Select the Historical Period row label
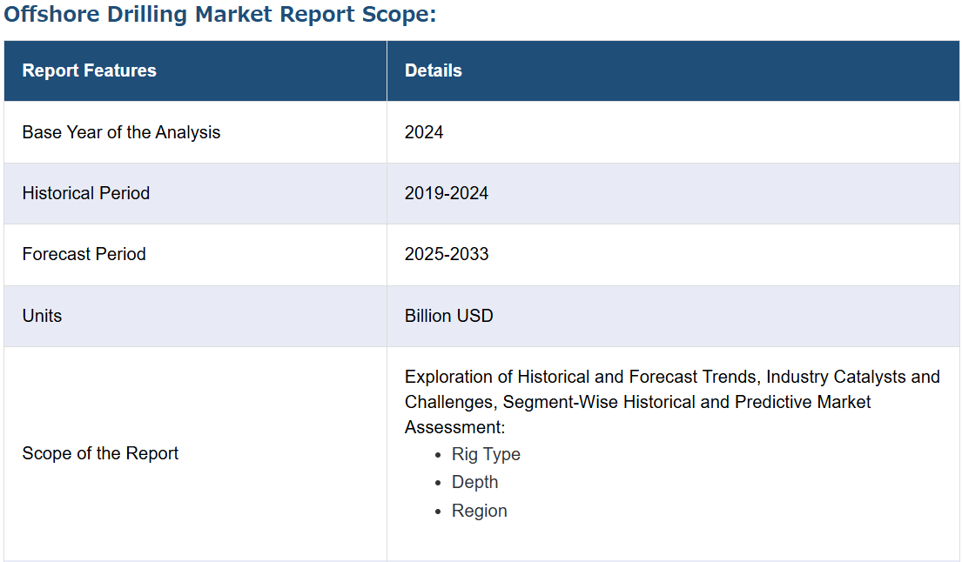 [85, 193]
